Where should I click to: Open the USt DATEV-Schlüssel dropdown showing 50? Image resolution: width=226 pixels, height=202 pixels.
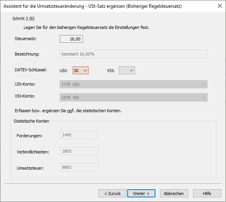point(81,71)
